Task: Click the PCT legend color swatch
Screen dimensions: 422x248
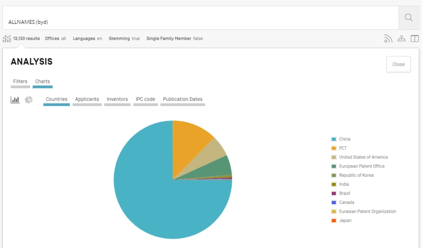Action: (334, 148)
